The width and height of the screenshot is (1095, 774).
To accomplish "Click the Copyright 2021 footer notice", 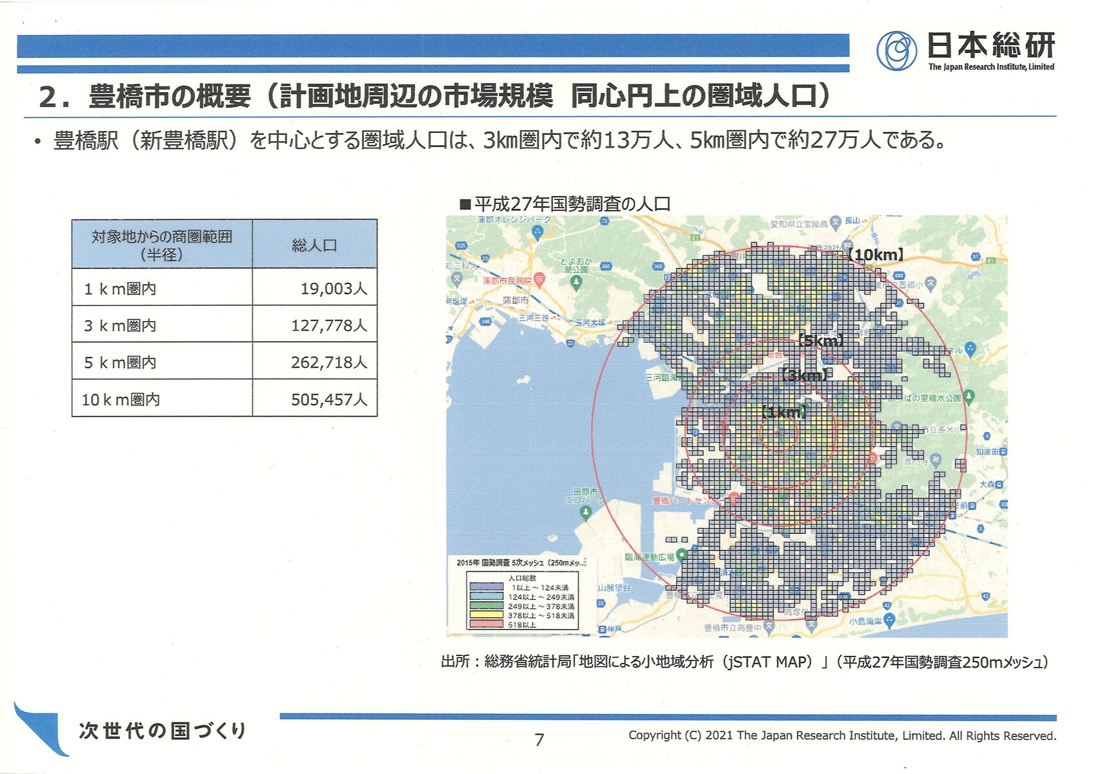I will (x=843, y=735).
